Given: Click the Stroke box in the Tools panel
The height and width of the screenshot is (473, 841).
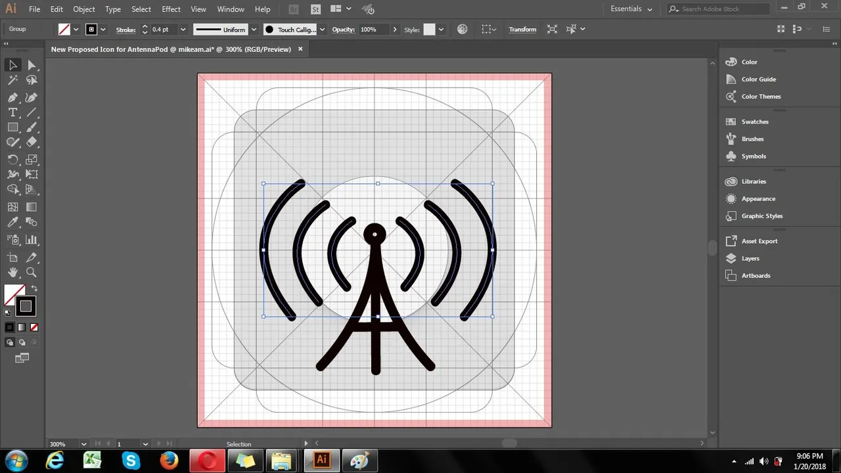Looking at the screenshot, I should (x=26, y=306).
